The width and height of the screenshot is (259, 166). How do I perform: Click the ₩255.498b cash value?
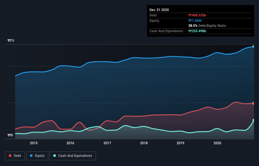(x=197, y=31)
